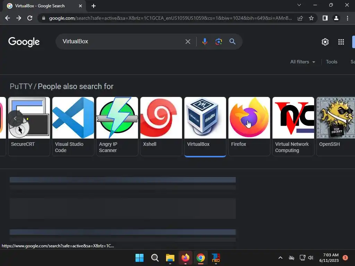
Task: Select the Visual Studio Code card
Action: point(73,126)
